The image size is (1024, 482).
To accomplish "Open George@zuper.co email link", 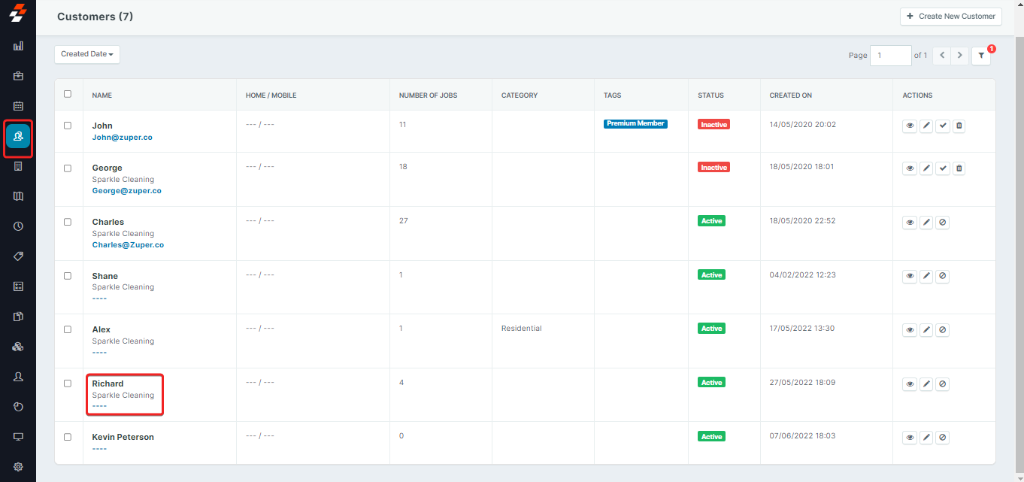I will (x=126, y=190).
